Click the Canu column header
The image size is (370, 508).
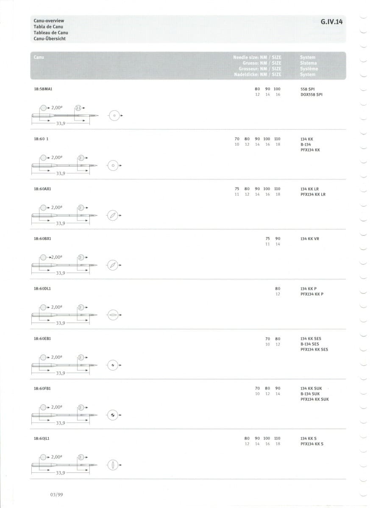click(39, 57)
